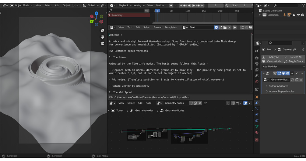Open the Particles properties tab
Screen dimensions: 306x161
point(257,109)
